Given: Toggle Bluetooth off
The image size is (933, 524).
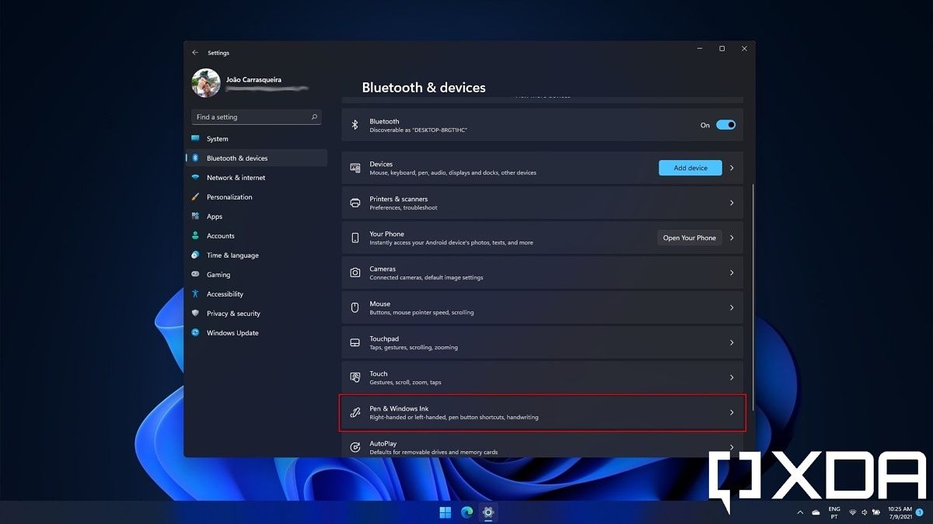Looking at the screenshot, I should (728, 124).
